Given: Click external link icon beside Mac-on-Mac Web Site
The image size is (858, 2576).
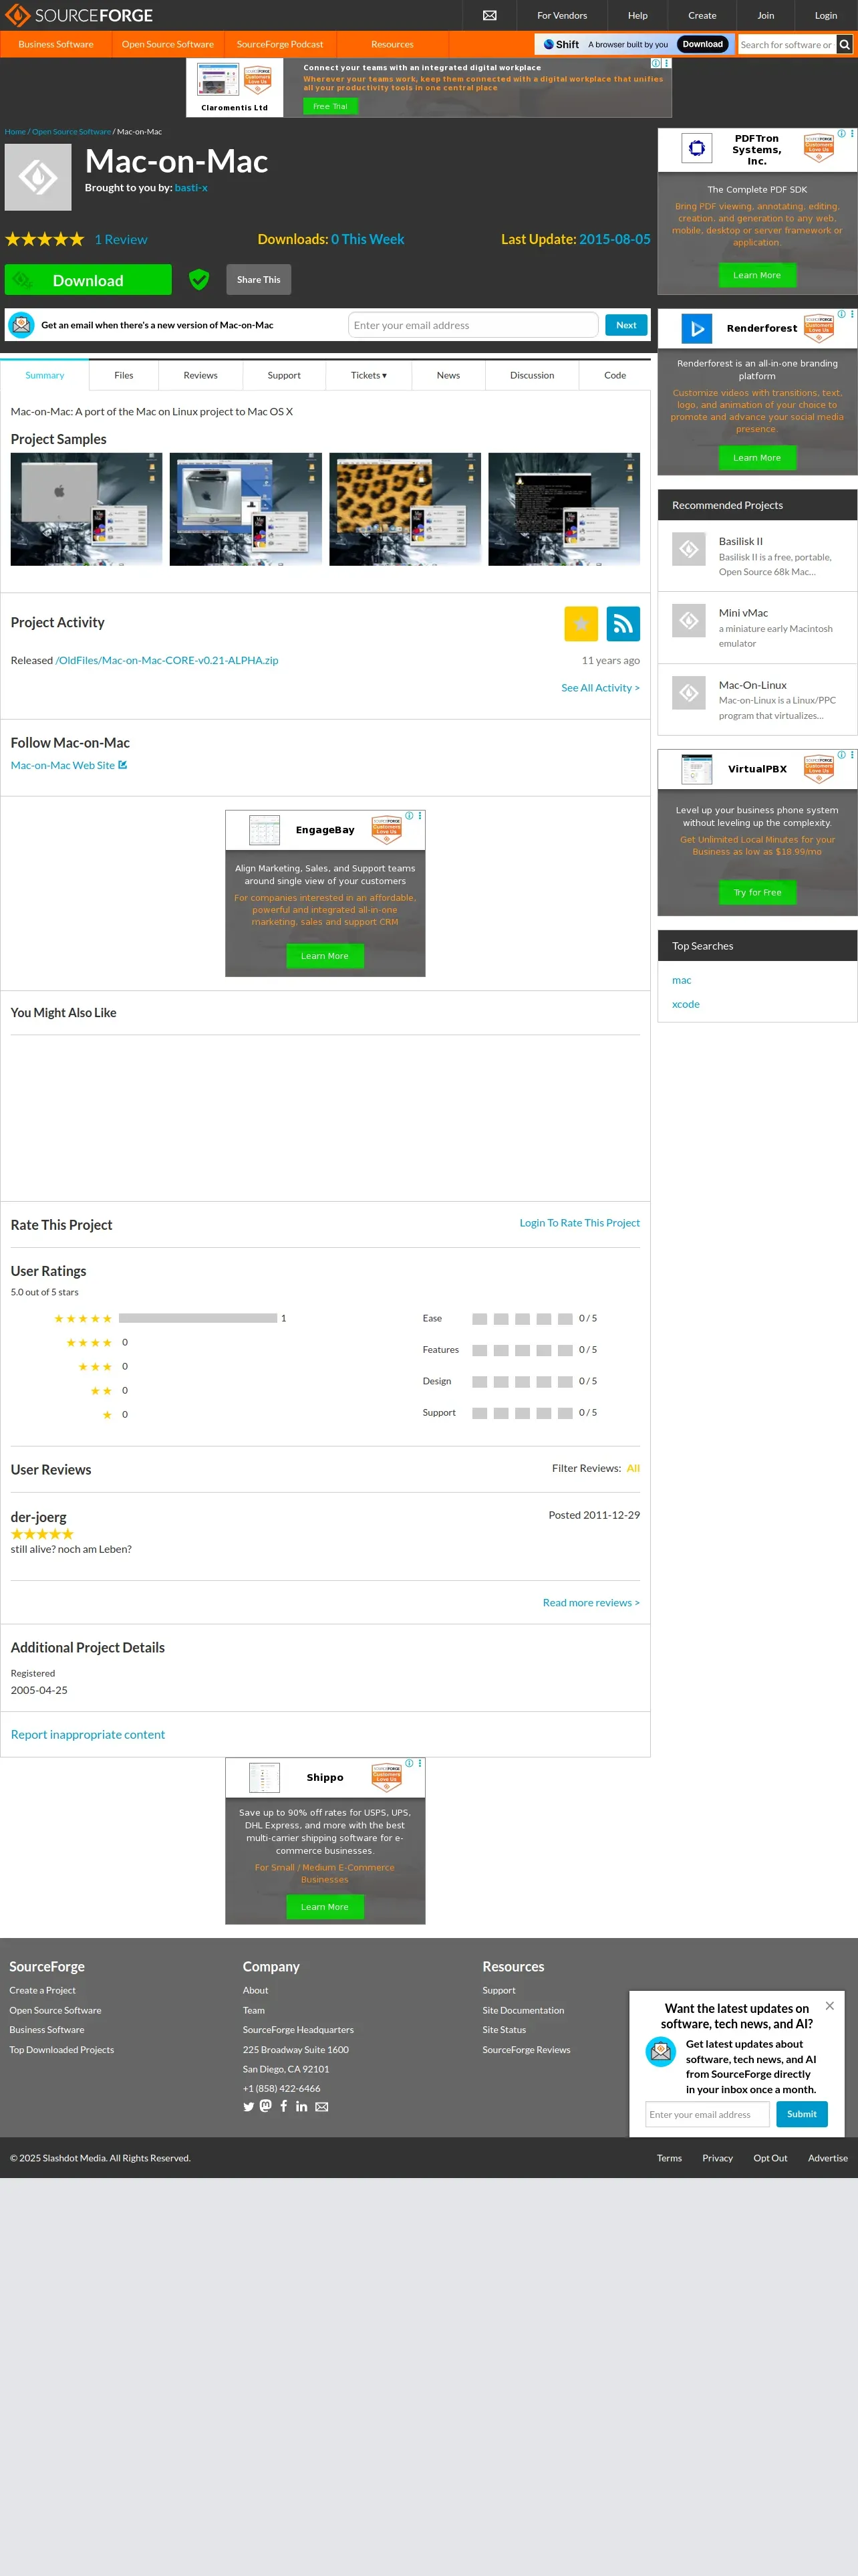Looking at the screenshot, I should point(123,765).
